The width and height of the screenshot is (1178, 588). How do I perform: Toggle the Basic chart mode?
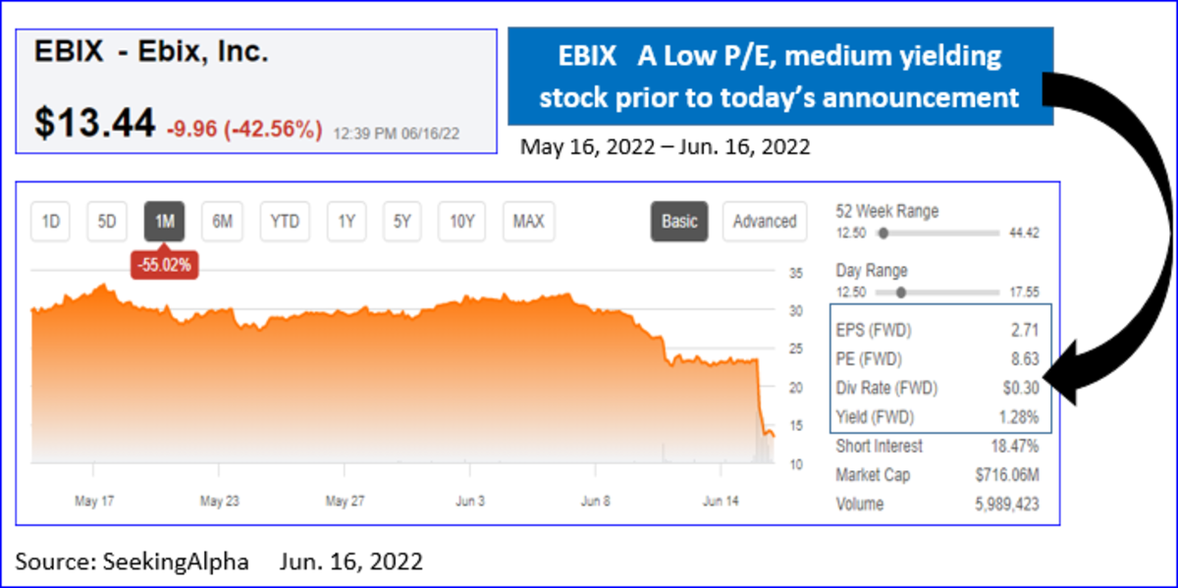pyautogui.click(x=679, y=221)
